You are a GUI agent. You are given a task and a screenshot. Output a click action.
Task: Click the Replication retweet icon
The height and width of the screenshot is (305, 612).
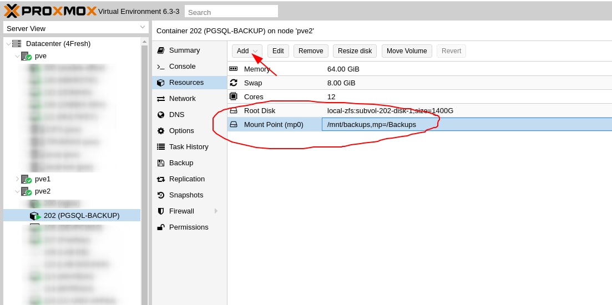(x=160, y=179)
